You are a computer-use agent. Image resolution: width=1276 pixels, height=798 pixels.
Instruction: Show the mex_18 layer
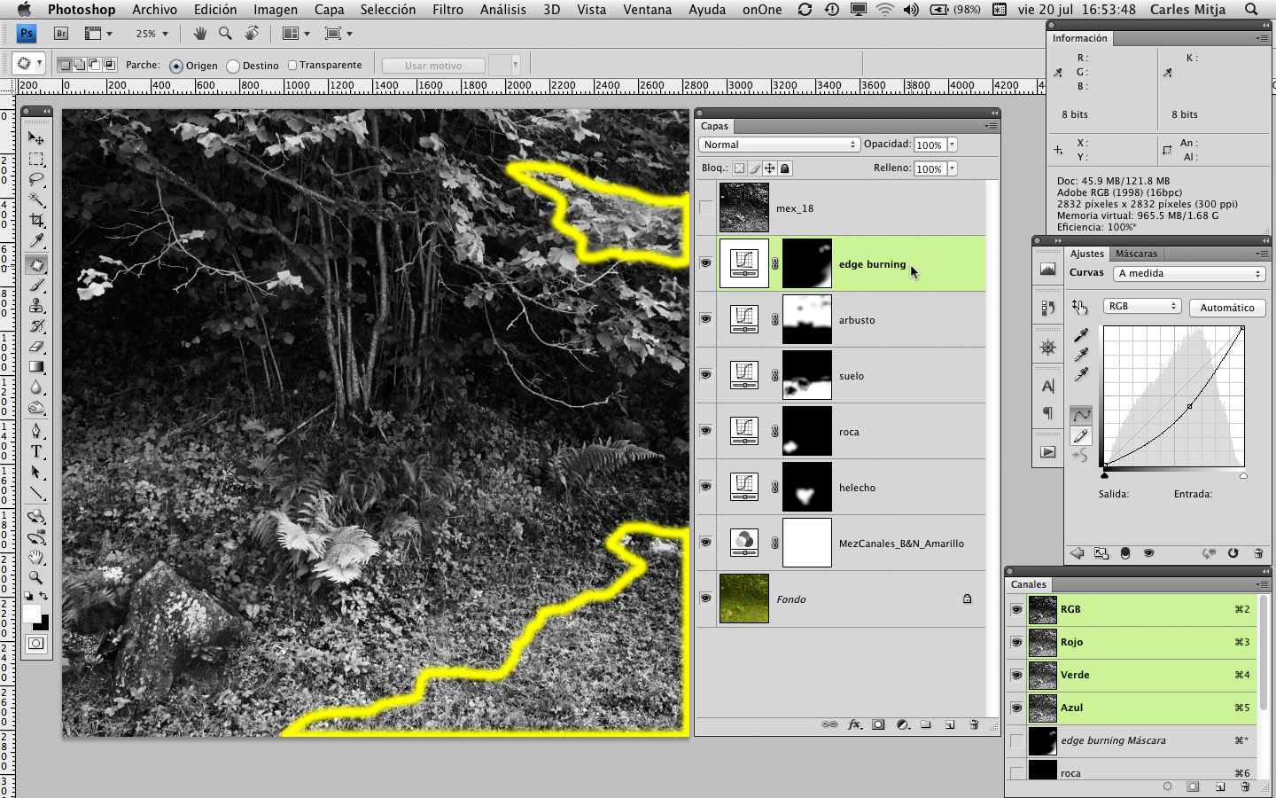705,207
